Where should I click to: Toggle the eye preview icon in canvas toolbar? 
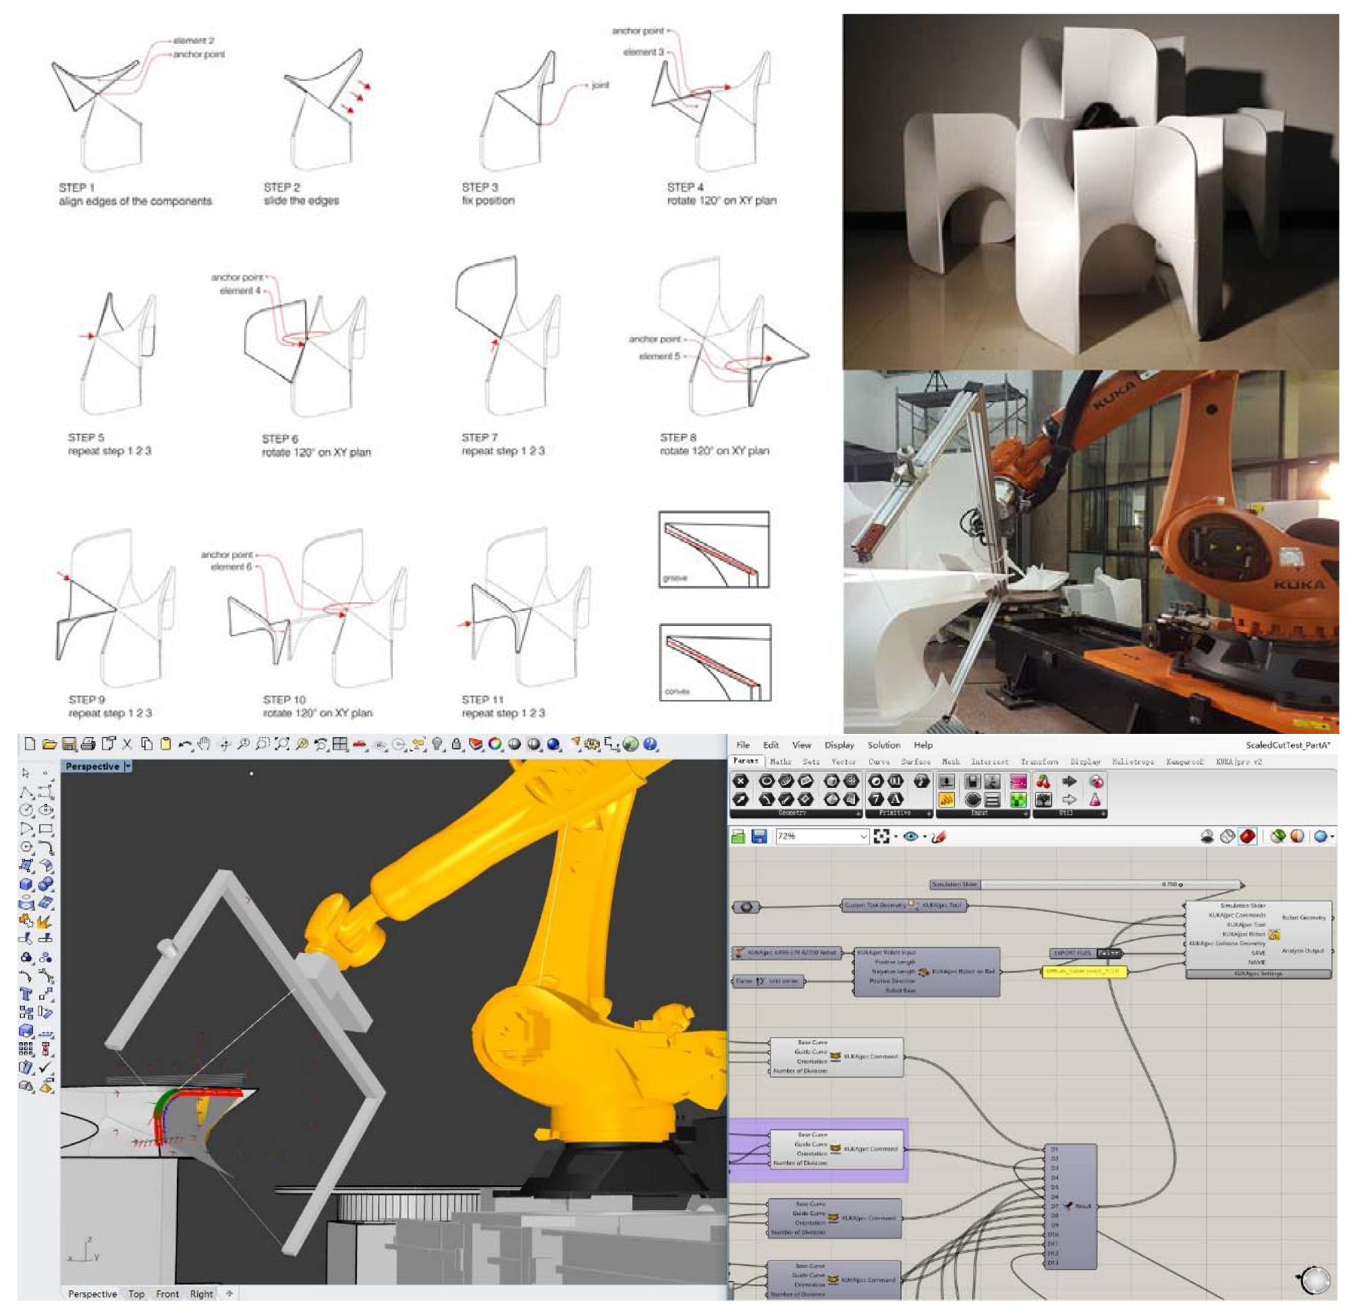click(x=911, y=837)
